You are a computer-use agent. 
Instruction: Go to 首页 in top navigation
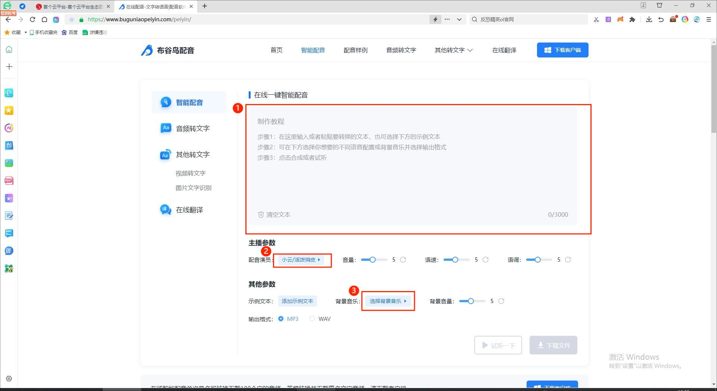pos(276,50)
